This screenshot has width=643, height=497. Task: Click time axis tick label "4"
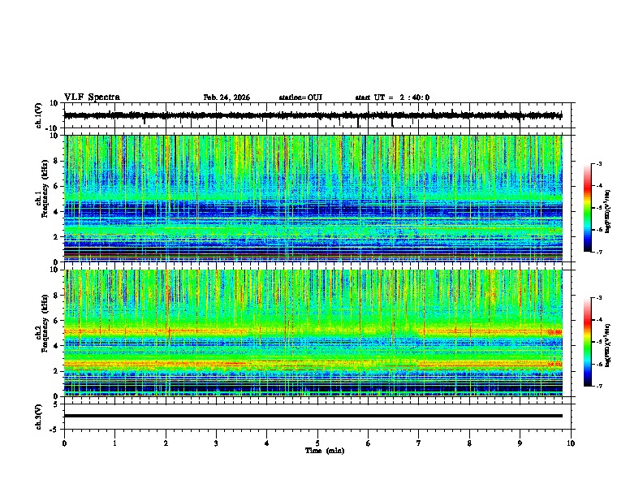point(267,443)
